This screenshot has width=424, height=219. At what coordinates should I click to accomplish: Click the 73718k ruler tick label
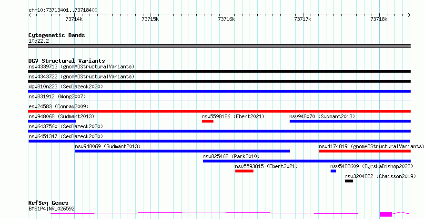click(379, 19)
